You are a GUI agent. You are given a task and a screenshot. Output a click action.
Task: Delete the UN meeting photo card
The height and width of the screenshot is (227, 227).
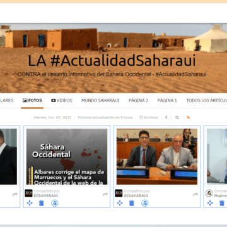(132, 203)
